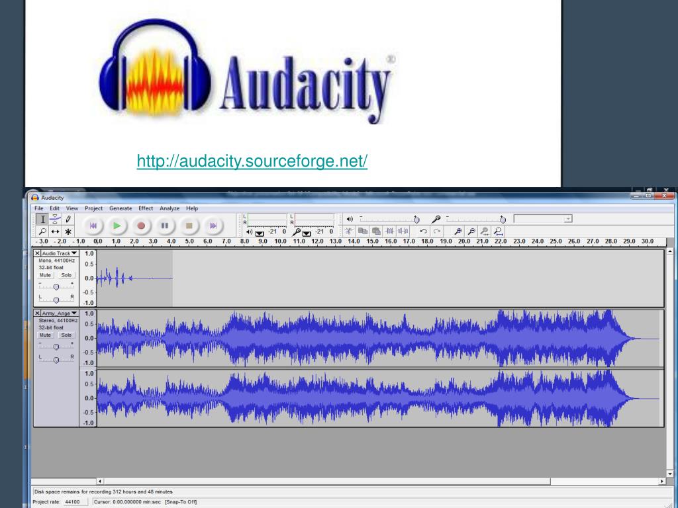Click the 'Disk space remains for recording' status text
678x508 pixels.
tap(103, 491)
